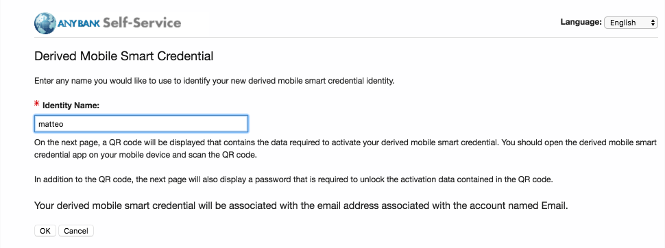The width and height of the screenshot is (665, 248).
Task: Click the paragraph starting "On the next page"
Action: [346, 149]
